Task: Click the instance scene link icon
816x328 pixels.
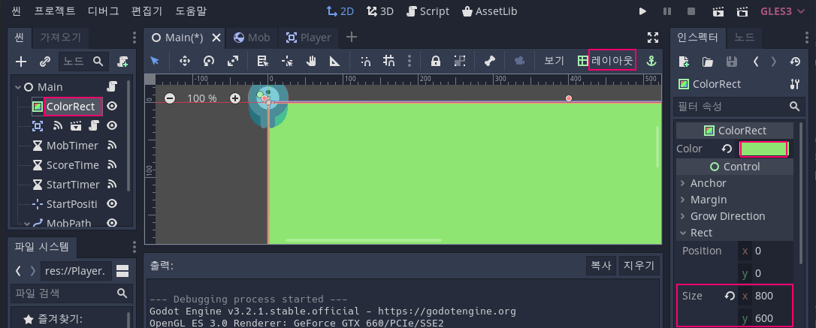Action: 45,62
